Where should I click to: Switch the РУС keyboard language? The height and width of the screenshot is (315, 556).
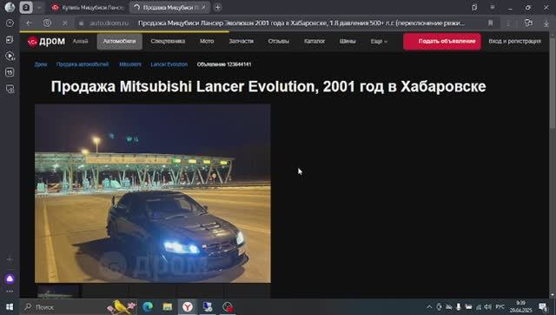tap(500, 307)
